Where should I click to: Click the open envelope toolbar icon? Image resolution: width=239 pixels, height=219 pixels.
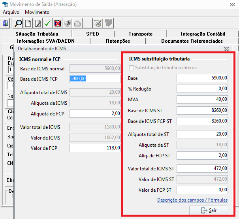[77, 23]
